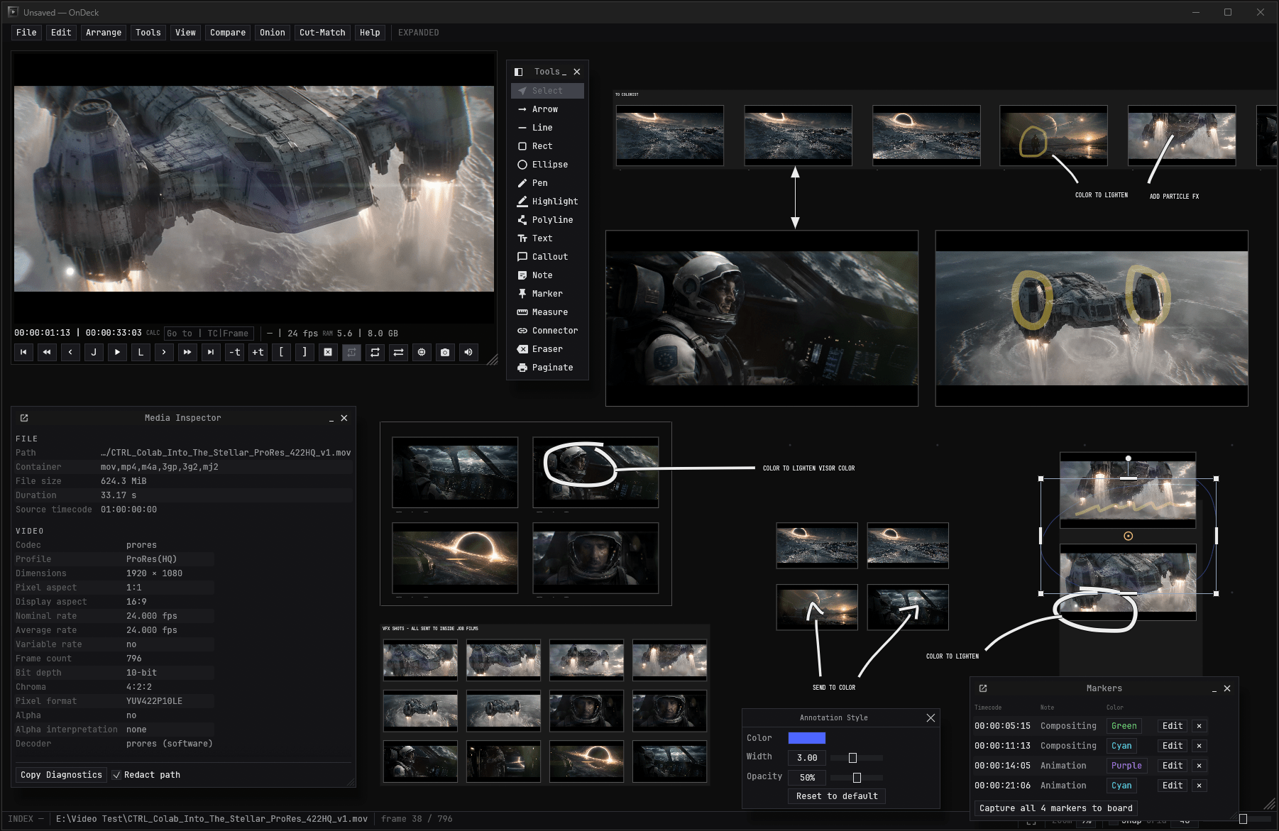Viewport: 1279px width, 831px height.
Task: Select the Polyline tool
Action: 547,220
